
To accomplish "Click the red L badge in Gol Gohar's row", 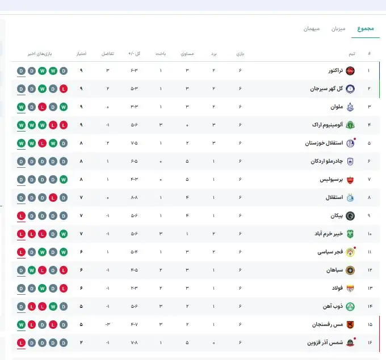I will (x=64, y=89).
